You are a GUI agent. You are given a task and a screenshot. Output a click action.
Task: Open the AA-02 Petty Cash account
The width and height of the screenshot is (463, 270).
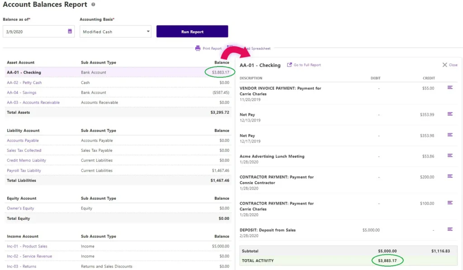point(24,83)
